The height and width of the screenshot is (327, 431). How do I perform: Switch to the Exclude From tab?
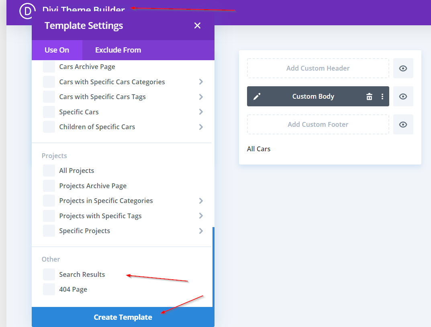(118, 50)
